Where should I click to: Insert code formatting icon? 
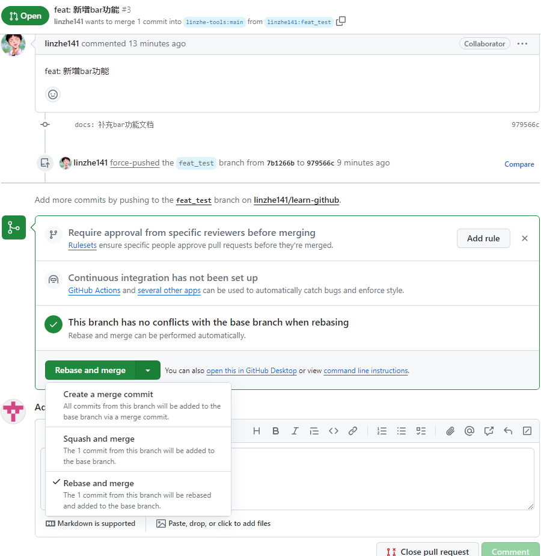pyautogui.click(x=334, y=431)
